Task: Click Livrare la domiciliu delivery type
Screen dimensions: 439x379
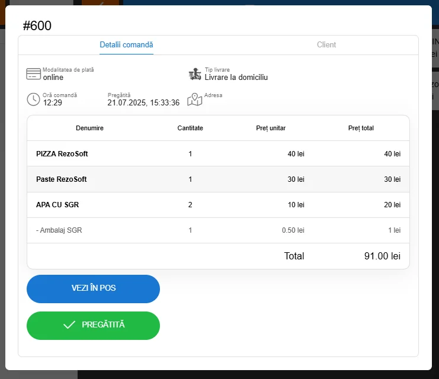Action: point(236,77)
